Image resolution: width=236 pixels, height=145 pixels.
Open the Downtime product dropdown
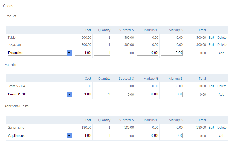pos(69,53)
